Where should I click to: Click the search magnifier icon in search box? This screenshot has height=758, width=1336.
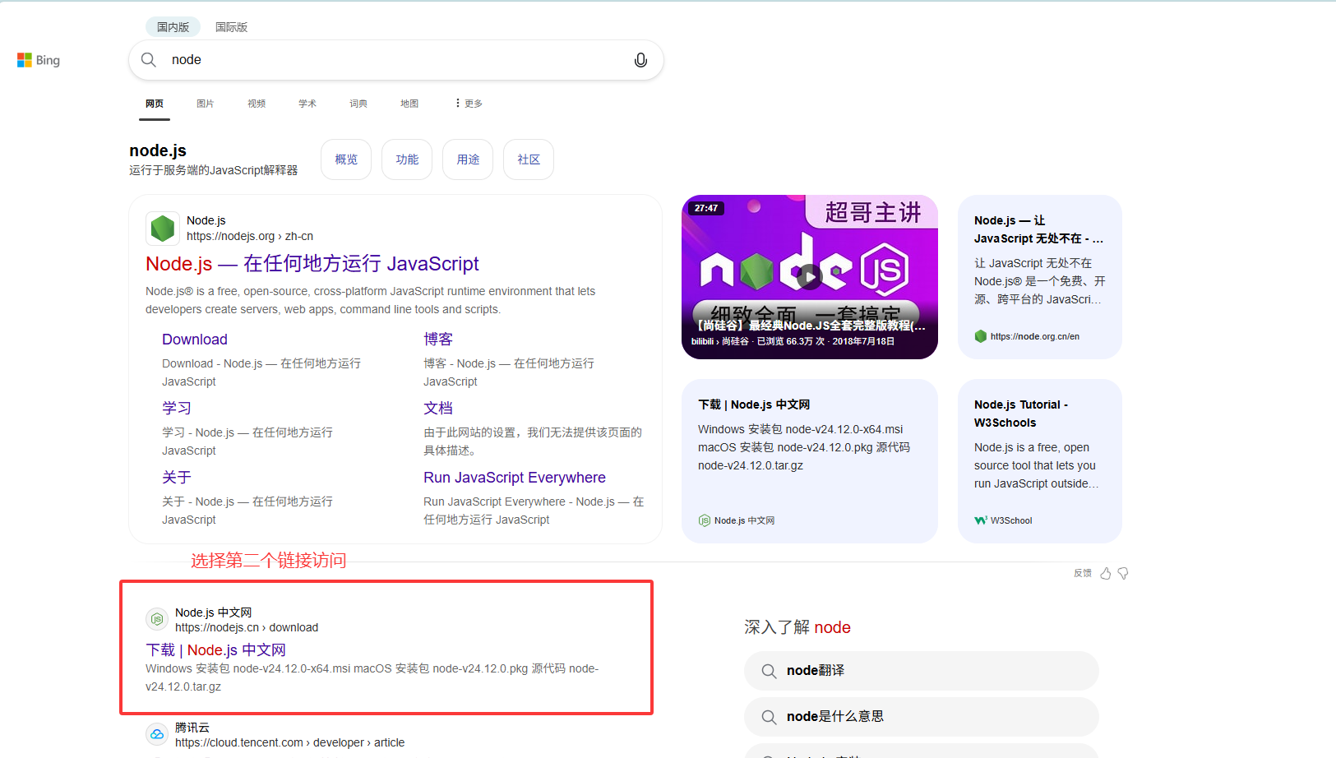(149, 59)
